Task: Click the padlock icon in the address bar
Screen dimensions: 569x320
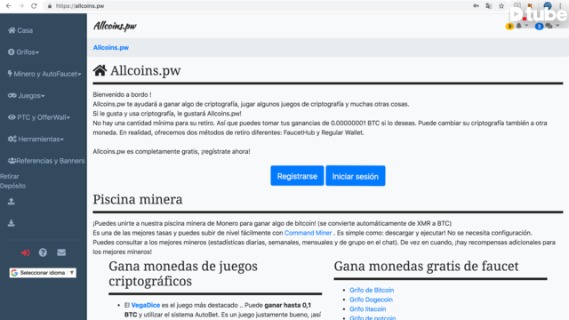Action: click(x=50, y=6)
